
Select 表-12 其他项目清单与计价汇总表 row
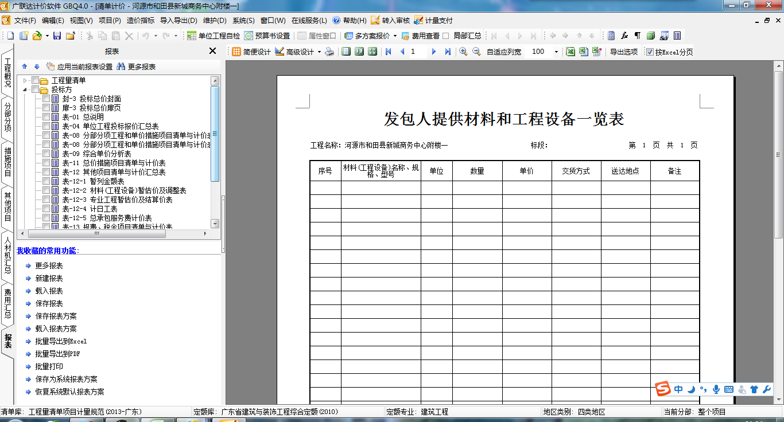pyautogui.click(x=114, y=172)
